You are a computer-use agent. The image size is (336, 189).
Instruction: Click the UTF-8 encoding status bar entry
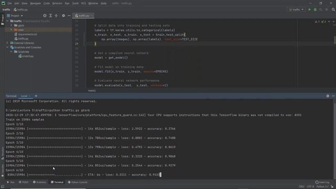[310, 187]
